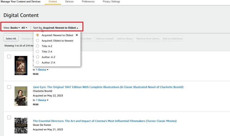Click the Select All button
The height and width of the screenshot is (136, 230).
tap(11, 39)
